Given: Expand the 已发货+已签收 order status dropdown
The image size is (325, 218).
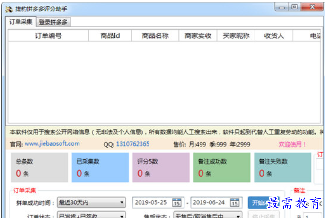Looking at the screenshot, I should tap(91, 215).
